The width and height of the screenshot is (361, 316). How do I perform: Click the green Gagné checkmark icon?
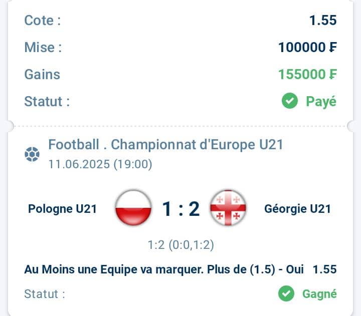coord(286,293)
